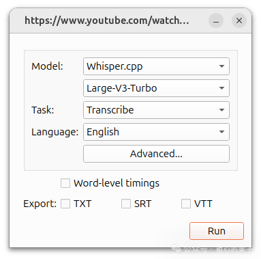Click the youtube URL window title
Viewport: 261px width, 259px height.
[107, 21]
